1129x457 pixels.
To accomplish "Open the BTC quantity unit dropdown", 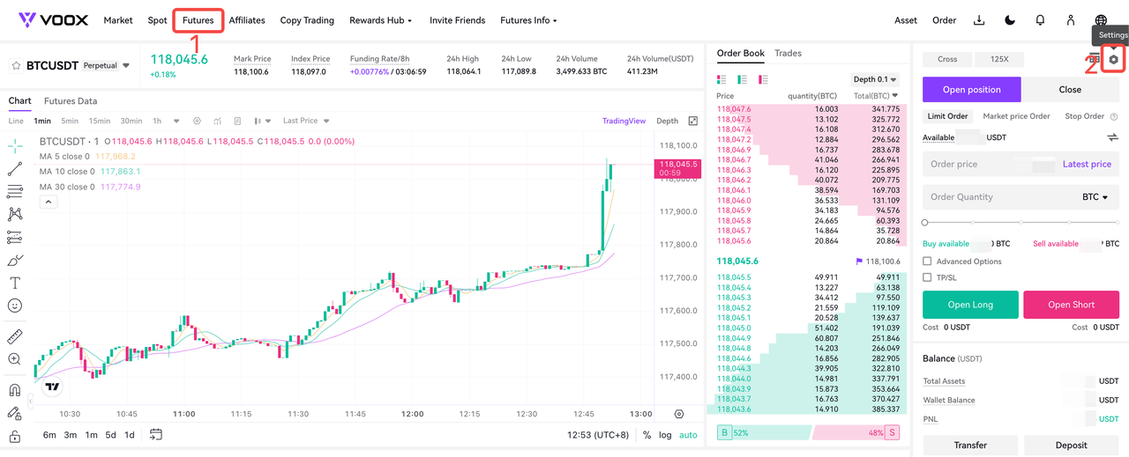I will [1095, 197].
